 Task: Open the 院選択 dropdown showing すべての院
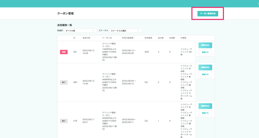click(x=80, y=31)
